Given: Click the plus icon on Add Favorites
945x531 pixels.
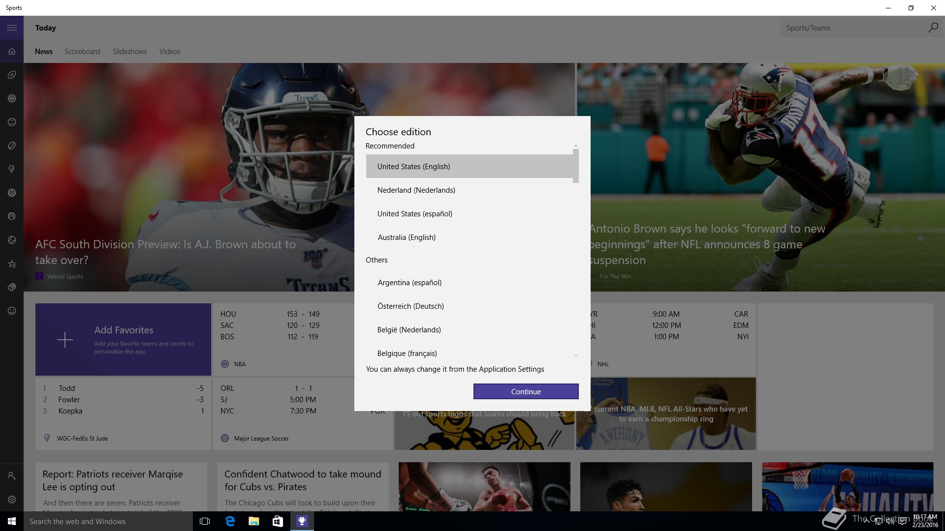Looking at the screenshot, I should coord(65,340).
